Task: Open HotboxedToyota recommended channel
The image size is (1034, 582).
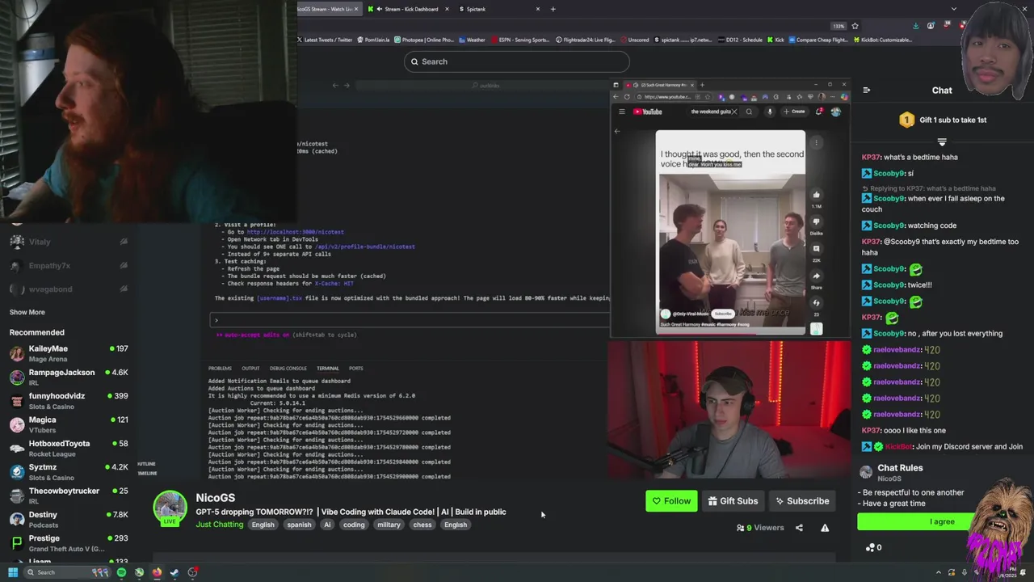Action: tap(69, 448)
